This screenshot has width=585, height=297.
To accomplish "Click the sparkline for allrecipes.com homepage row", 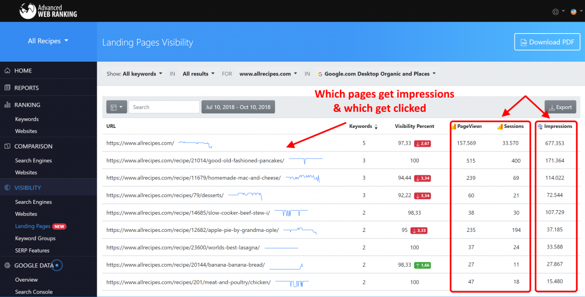I will coord(195,144).
